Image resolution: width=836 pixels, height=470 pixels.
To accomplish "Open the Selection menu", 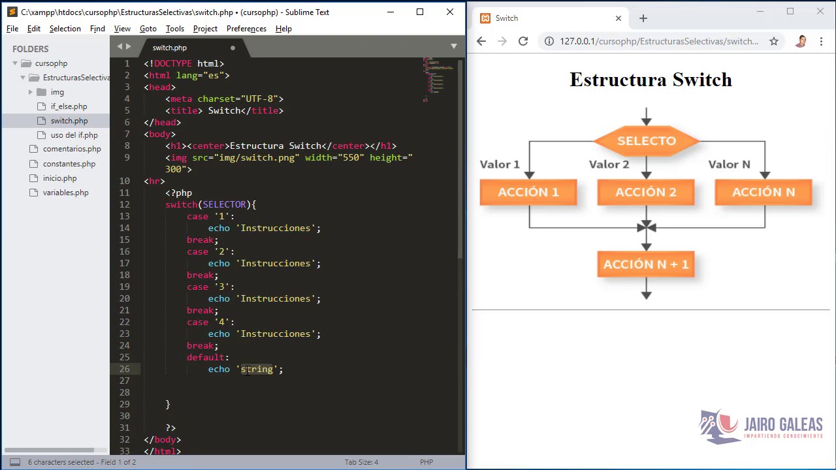I will point(65,29).
